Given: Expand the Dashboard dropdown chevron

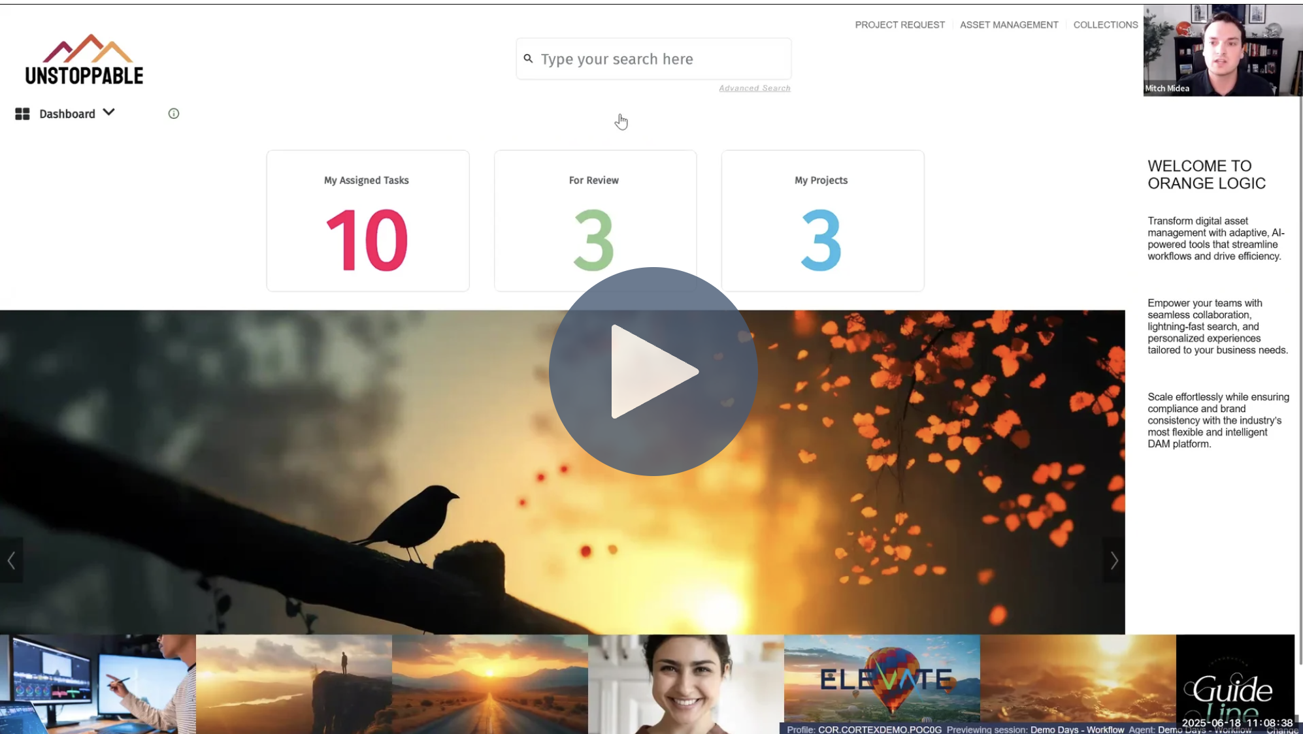Looking at the screenshot, I should coord(109,112).
